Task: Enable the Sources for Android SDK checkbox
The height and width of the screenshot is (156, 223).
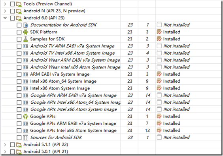Action: tap(19, 138)
